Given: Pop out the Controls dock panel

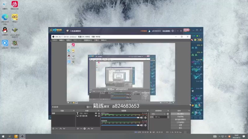Looking at the screenshot, I should pos(189,111).
